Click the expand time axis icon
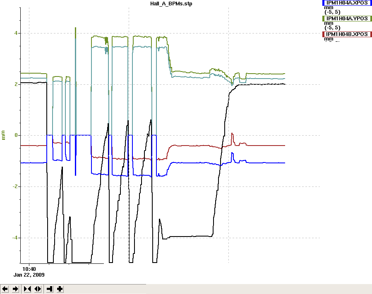 coord(38,289)
